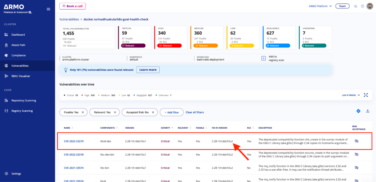
Task: Click the Team button
Action: [342, 6]
